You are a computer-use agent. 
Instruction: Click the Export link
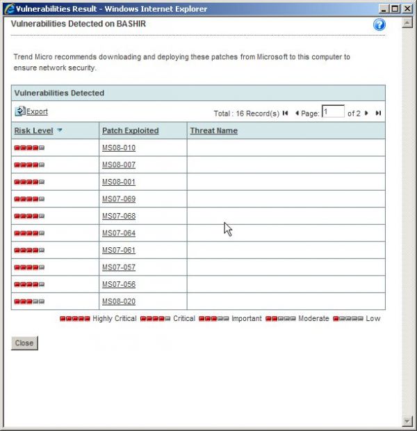(x=37, y=111)
